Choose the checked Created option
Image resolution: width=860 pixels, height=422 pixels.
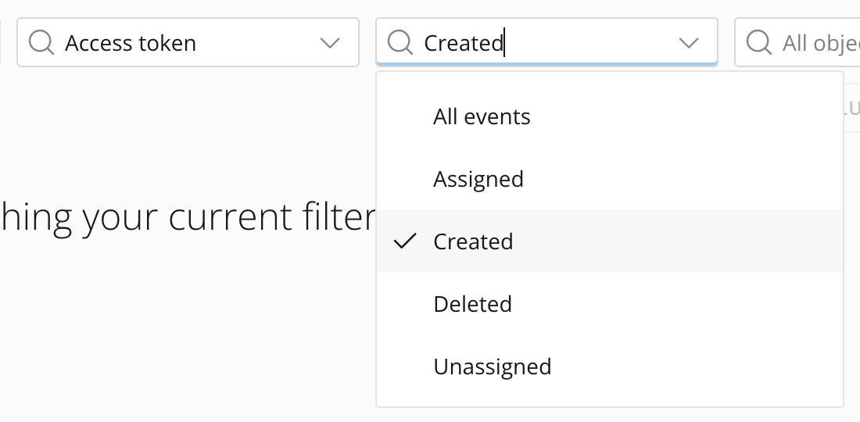609,241
